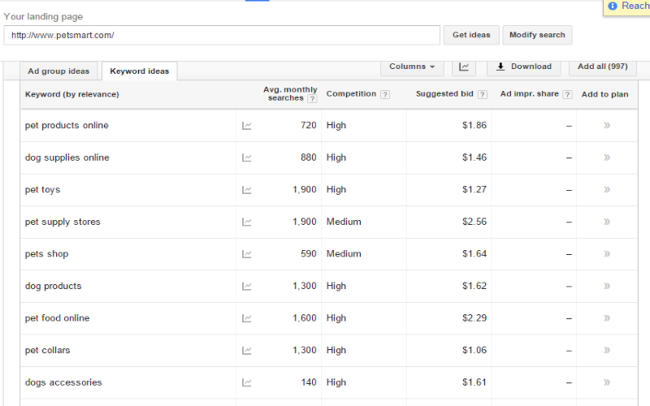This screenshot has width=650, height=406.
Task: Click keyword 'pets shop'
Action: pos(46,253)
